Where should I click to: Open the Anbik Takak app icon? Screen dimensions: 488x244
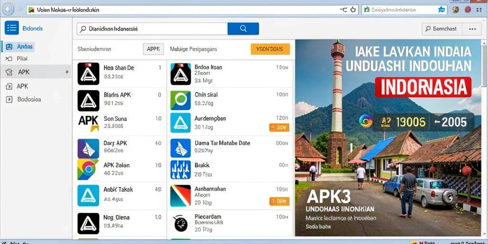point(88,195)
